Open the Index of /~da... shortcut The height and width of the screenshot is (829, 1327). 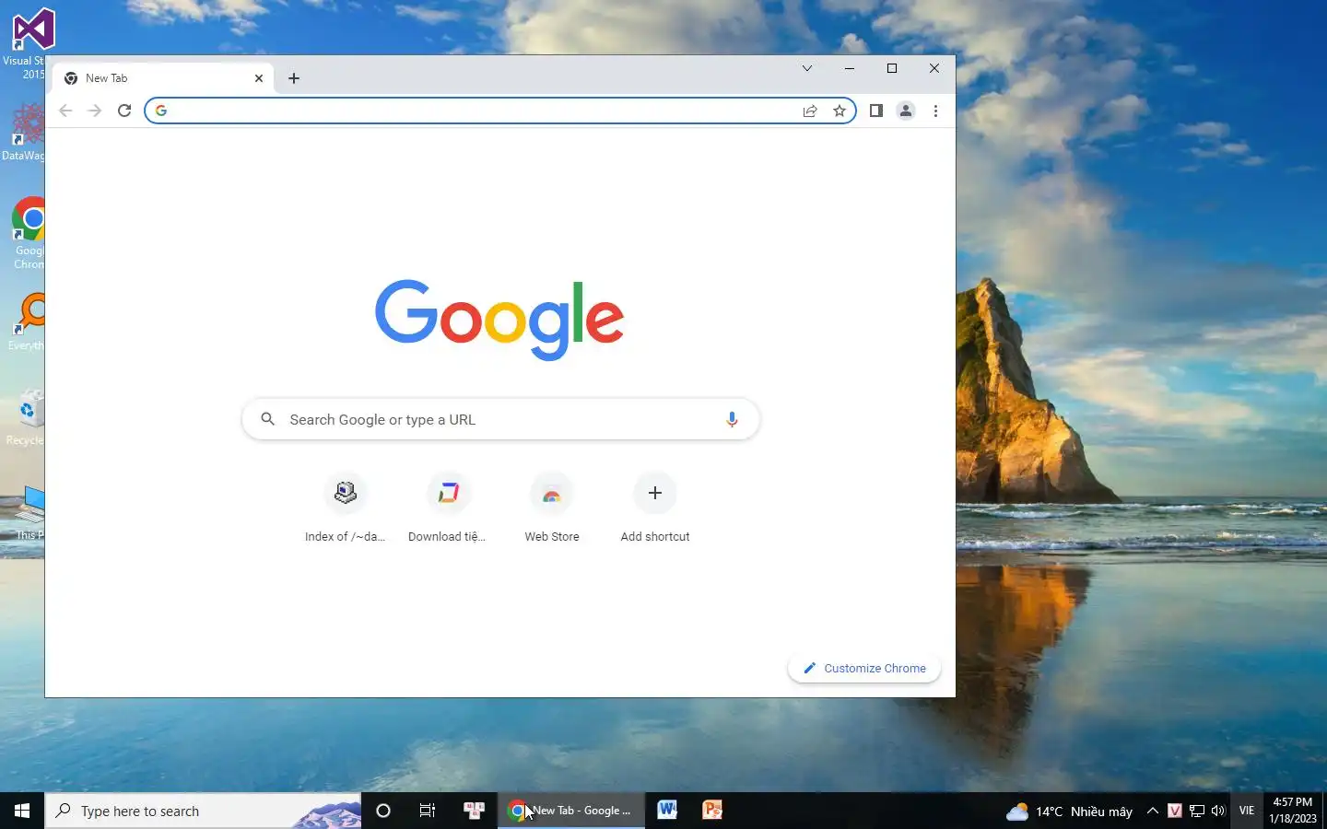pos(346,508)
